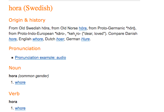This screenshot has width=164, height=112.
Task: Open the Old Norse hóra link
Action: click(83, 28)
